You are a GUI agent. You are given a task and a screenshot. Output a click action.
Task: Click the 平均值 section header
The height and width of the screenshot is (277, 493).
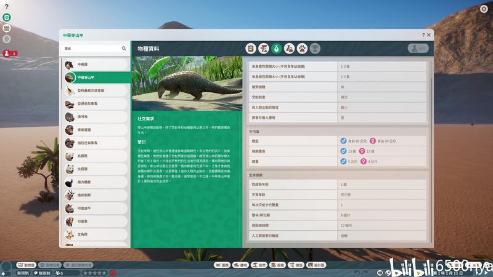click(x=254, y=132)
